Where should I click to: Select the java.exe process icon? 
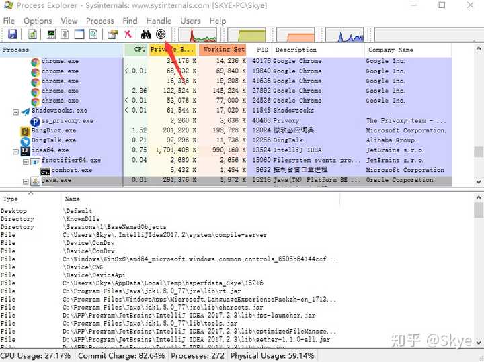point(35,181)
